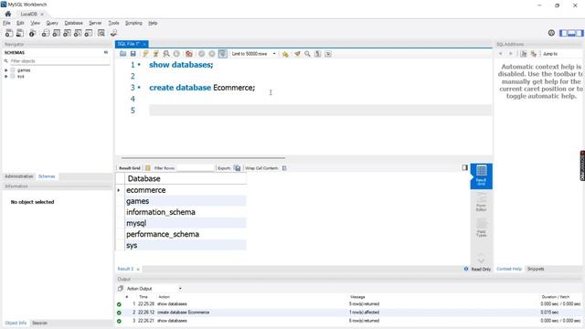Switch to the Session tab
This screenshot has width=585, height=329.
click(x=39, y=323)
